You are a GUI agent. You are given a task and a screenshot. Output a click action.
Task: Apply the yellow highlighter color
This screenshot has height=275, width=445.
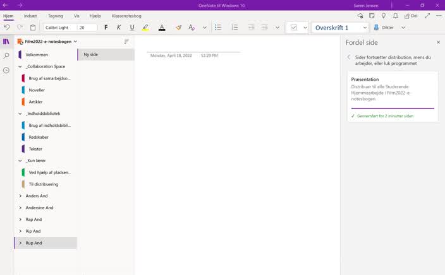pyautogui.click(x=145, y=28)
